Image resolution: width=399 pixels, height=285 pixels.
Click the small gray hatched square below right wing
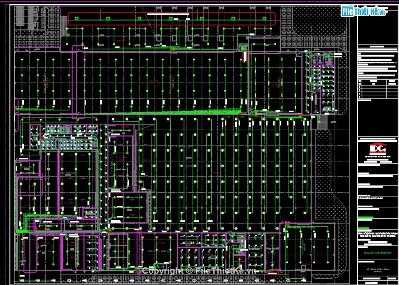click(322, 122)
